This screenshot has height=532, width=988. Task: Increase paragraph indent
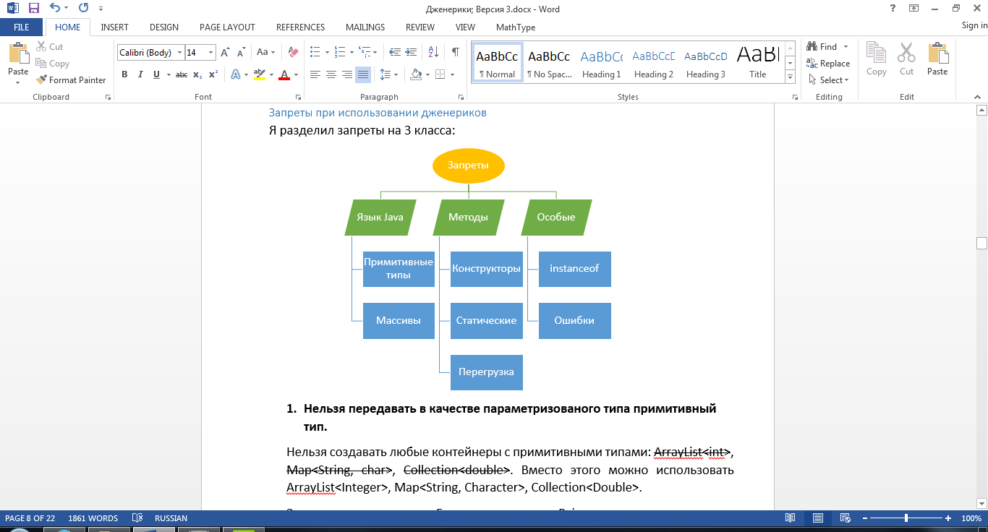(x=411, y=52)
